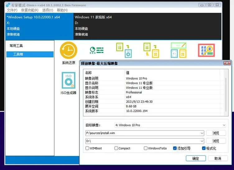Expand the D:\ destination dropdown
Viewport: 234px width, 170px height.
pos(202,141)
